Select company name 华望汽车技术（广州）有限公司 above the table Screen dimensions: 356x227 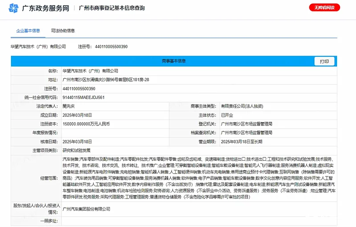coord(38,47)
